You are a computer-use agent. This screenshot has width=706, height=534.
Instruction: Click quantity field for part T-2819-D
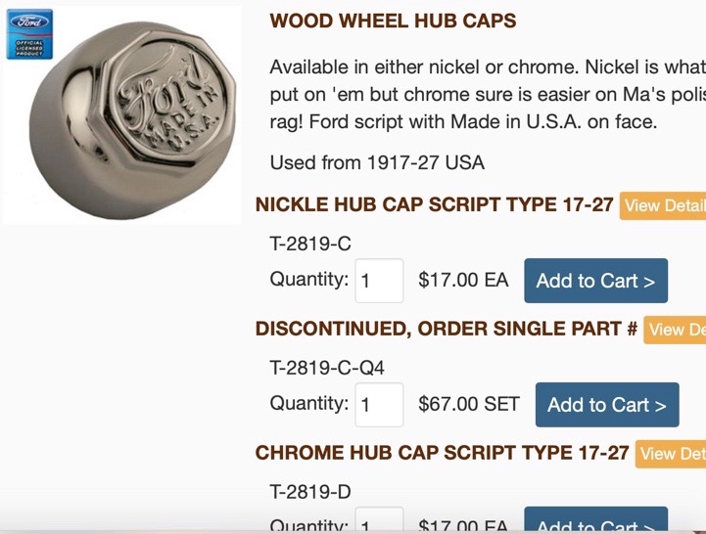coord(379,523)
